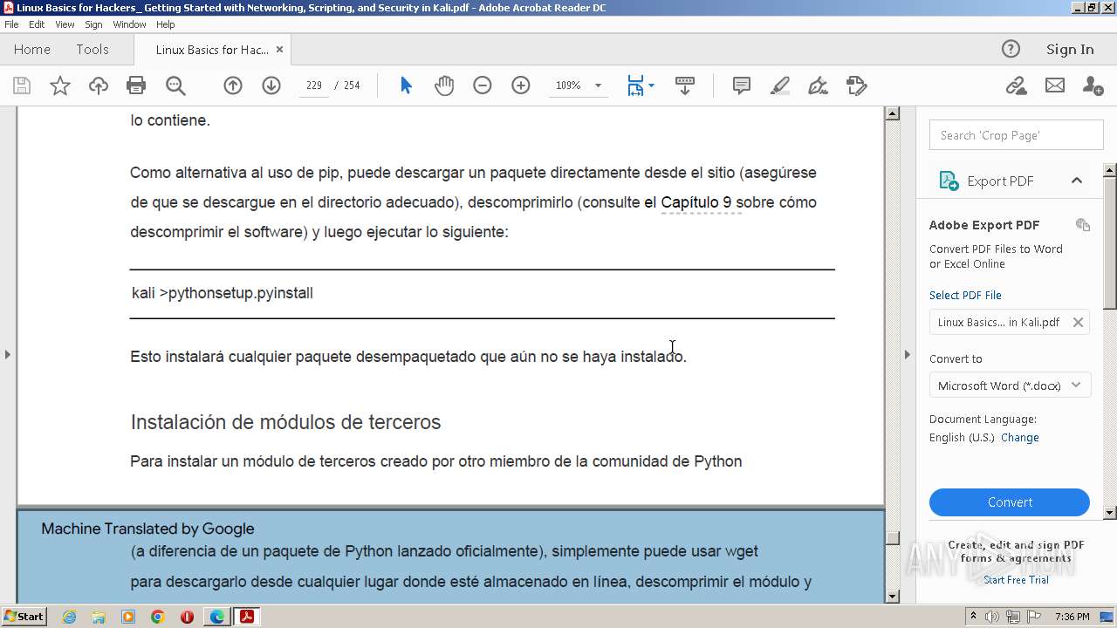
Task: Close the Linux Basics document tab
Action: point(279,50)
